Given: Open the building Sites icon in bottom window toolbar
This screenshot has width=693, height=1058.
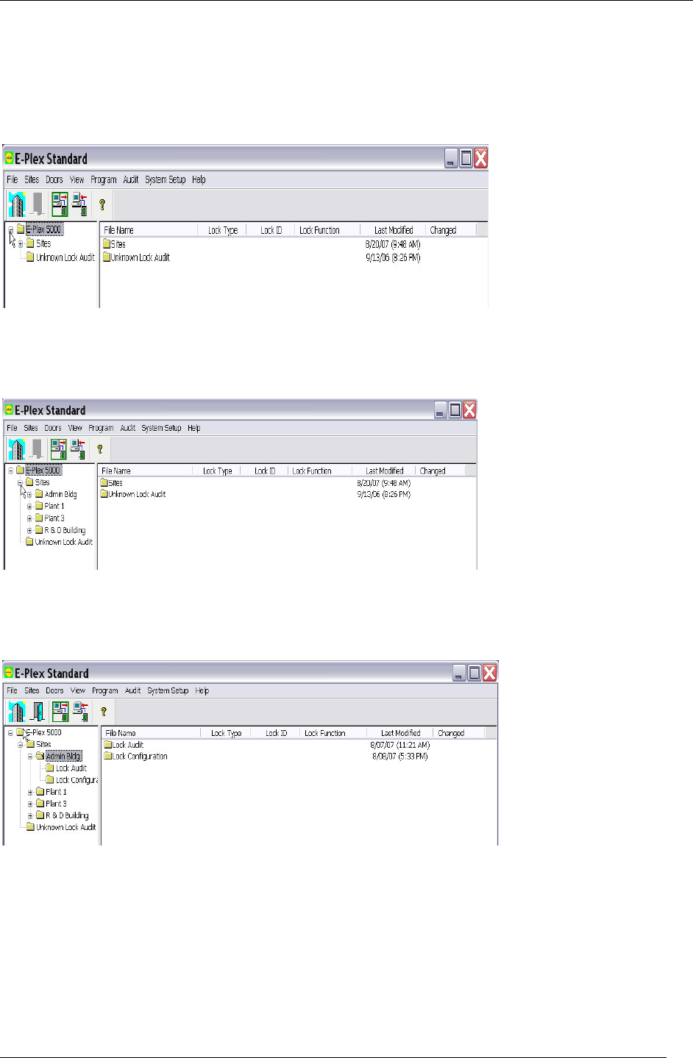Looking at the screenshot, I should click(x=16, y=711).
